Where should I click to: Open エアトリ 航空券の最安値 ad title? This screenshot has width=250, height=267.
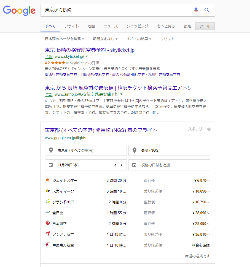(119, 88)
